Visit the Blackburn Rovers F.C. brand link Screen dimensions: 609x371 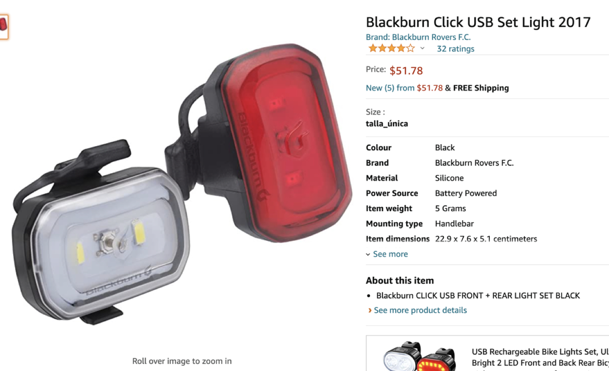pyautogui.click(x=418, y=37)
